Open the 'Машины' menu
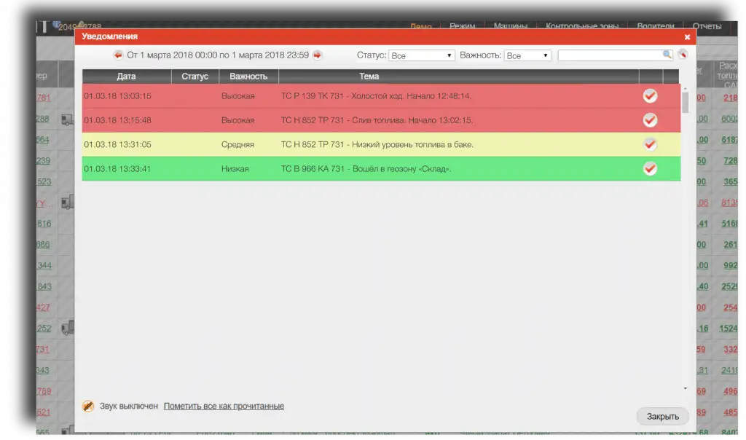Viewport: 746px width, 440px height. 512,25
